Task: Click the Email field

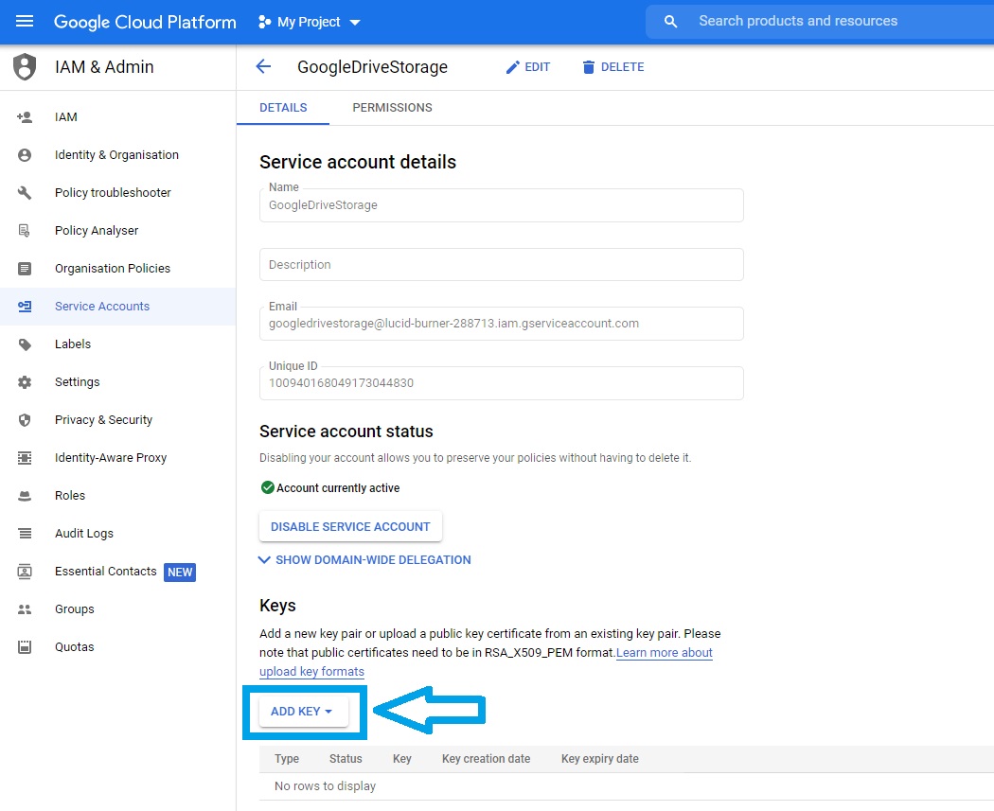Action: (502, 323)
